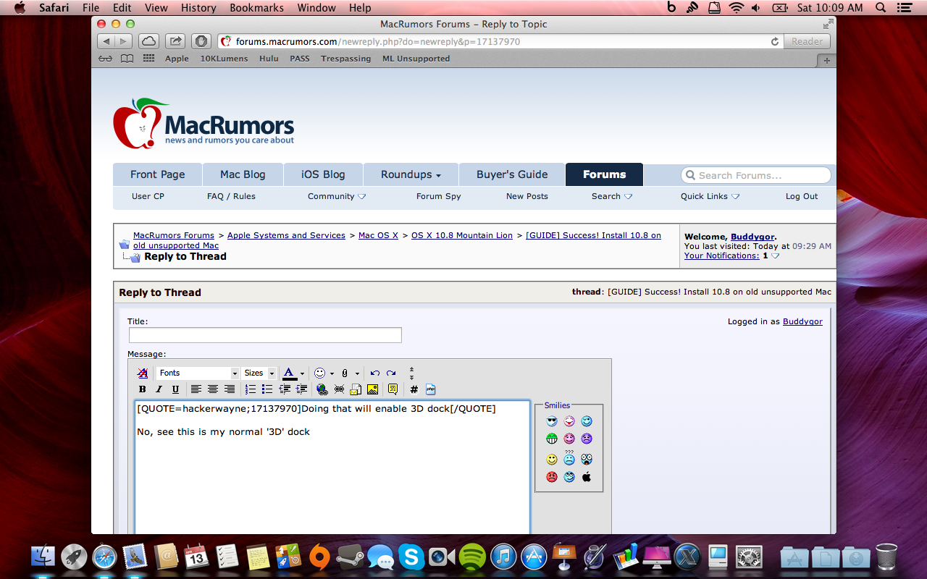This screenshot has height=579, width=927.
Task: Click the Insert Email Link icon
Action: [356, 389]
